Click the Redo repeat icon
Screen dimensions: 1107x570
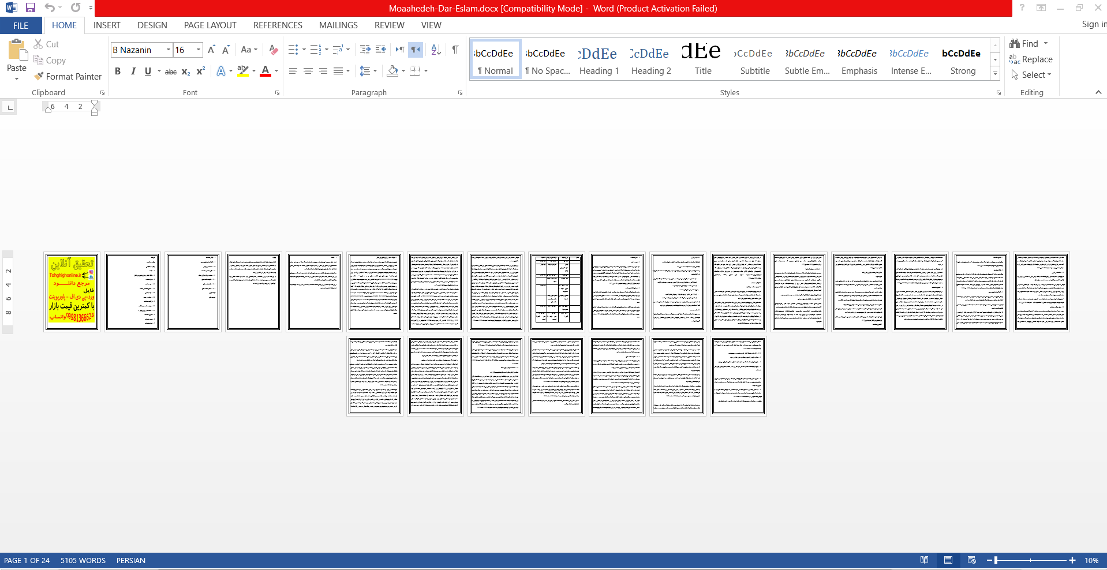pyautogui.click(x=76, y=8)
